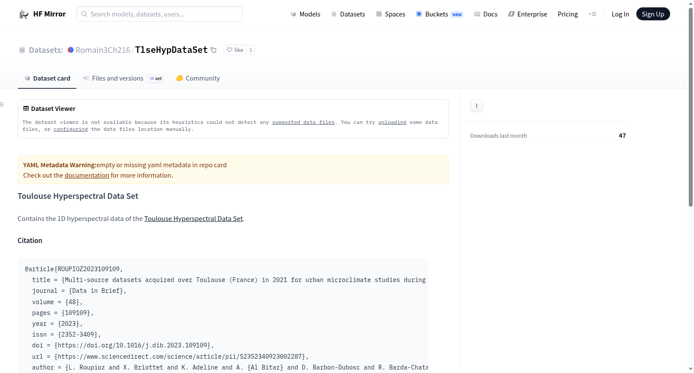This screenshot has height=373, width=694.
Task: Click the doi line in the citation
Action: [x=123, y=346]
